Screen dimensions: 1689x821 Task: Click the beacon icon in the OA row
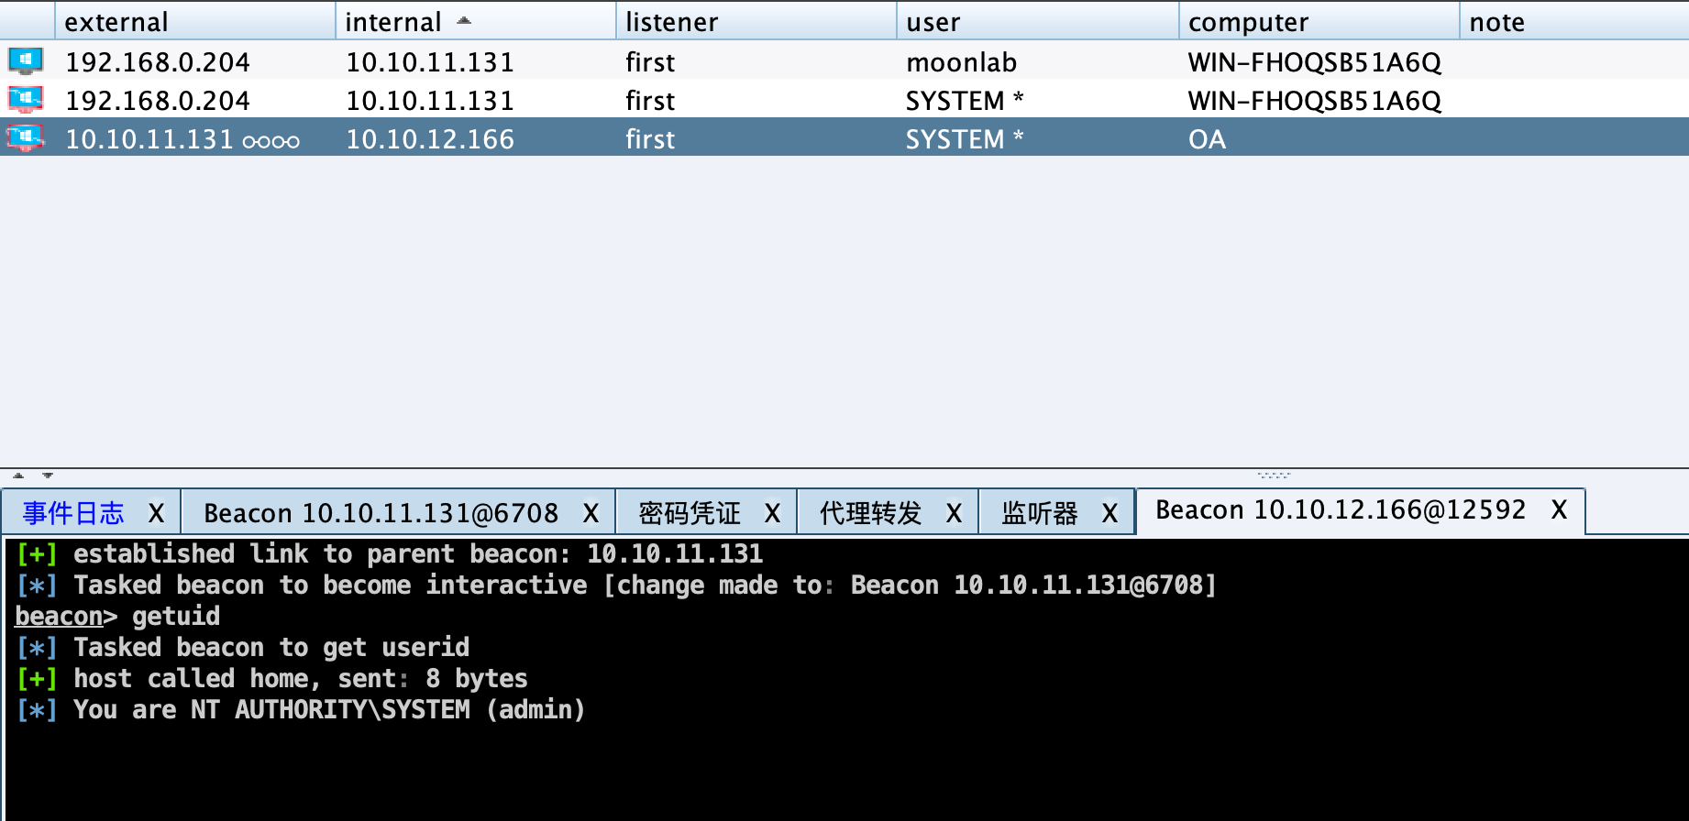(x=26, y=138)
